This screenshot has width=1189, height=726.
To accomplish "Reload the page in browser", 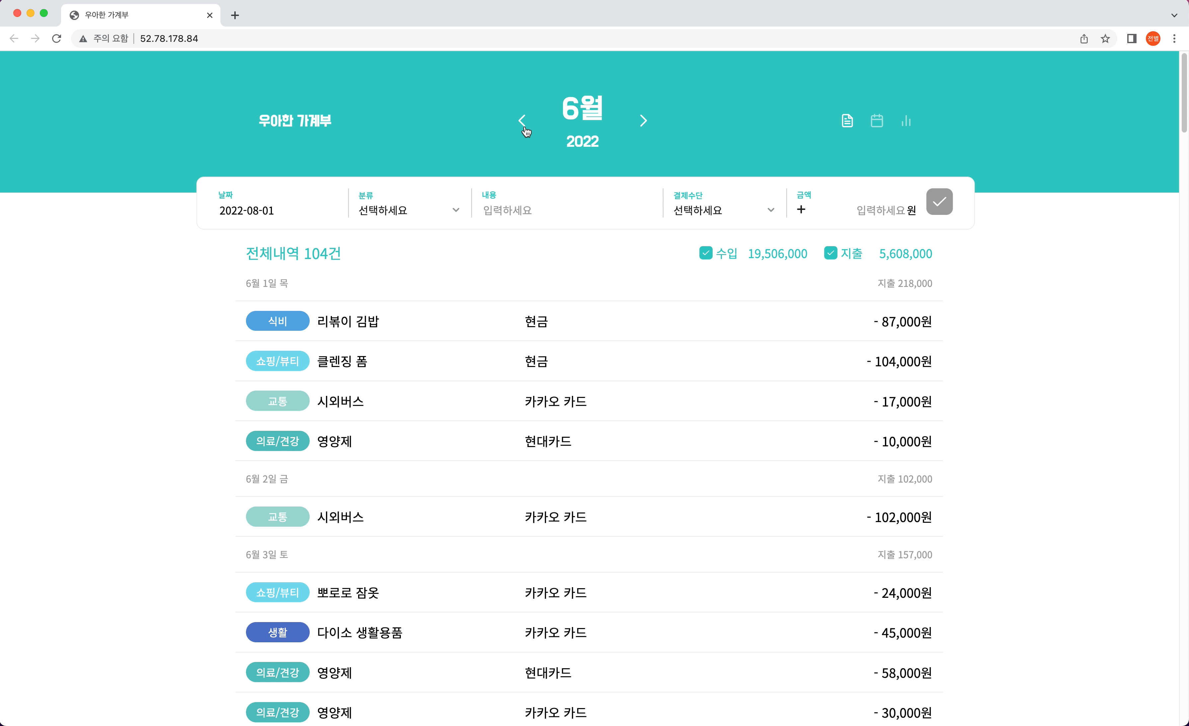I will (x=56, y=39).
